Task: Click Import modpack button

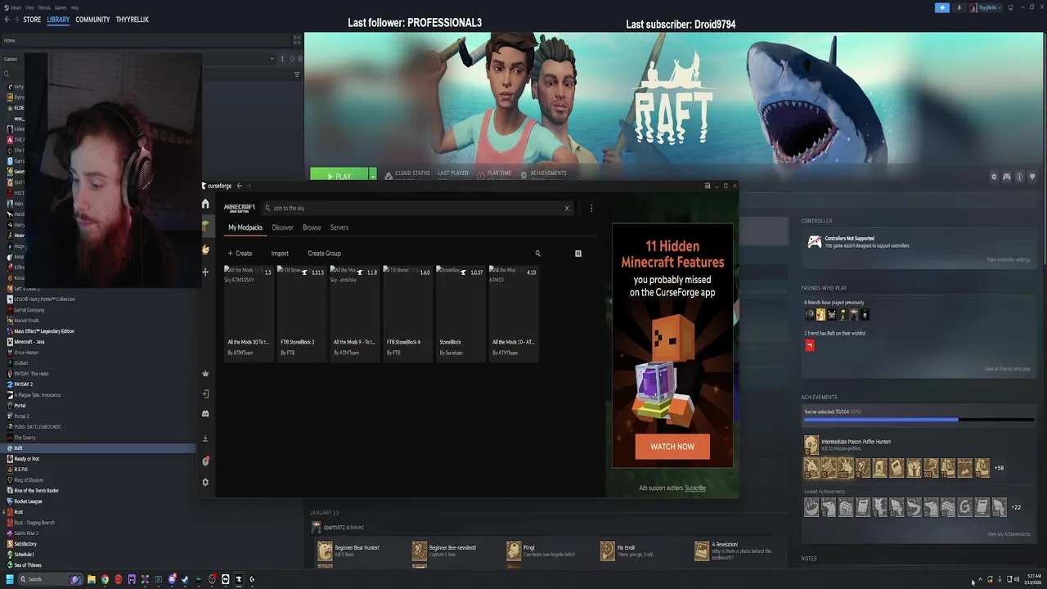Action: coord(280,254)
